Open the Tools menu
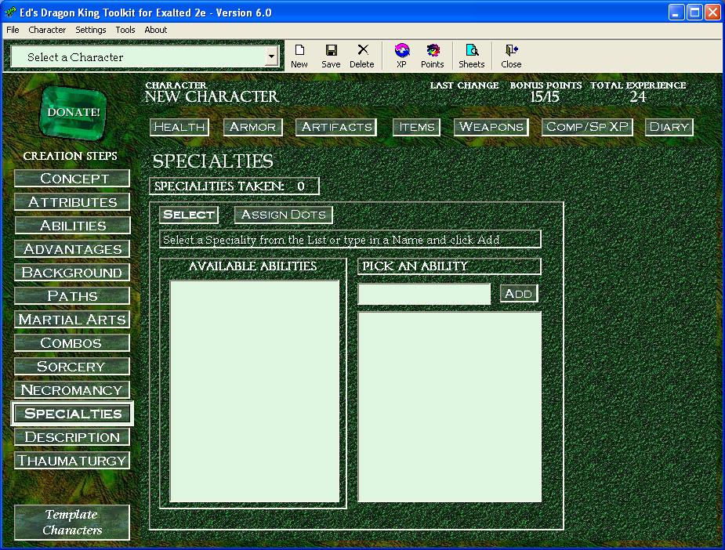The height and width of the screenshot is (550, 725). coord(125,30)
